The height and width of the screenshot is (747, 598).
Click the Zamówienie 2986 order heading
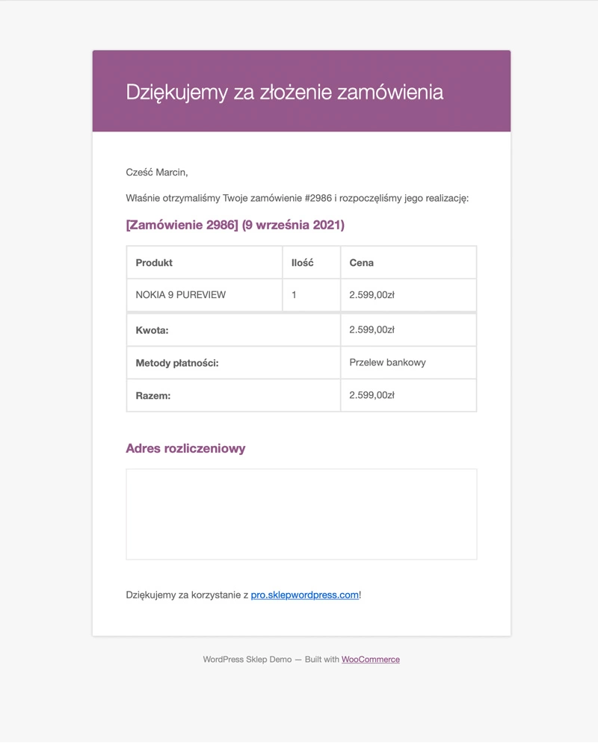235,225
